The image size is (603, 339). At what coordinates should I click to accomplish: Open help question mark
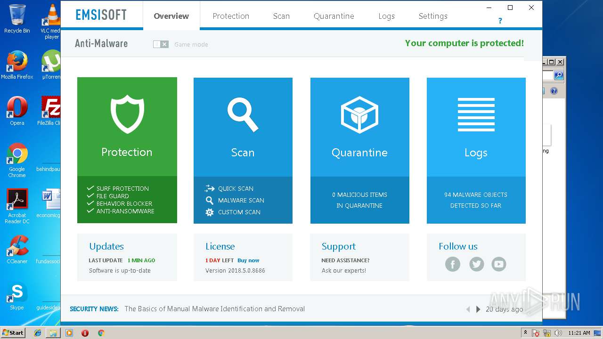click(500, 21)
